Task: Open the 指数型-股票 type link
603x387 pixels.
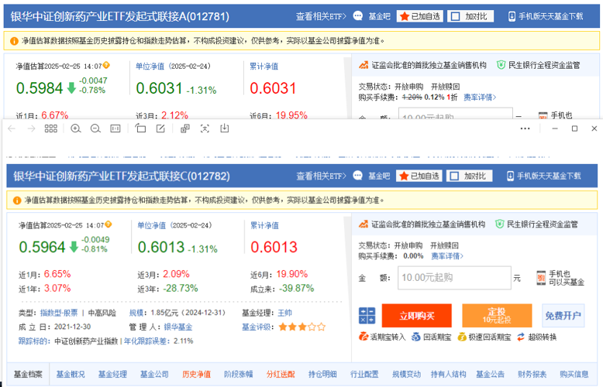Action: click(x=59, y=313)
